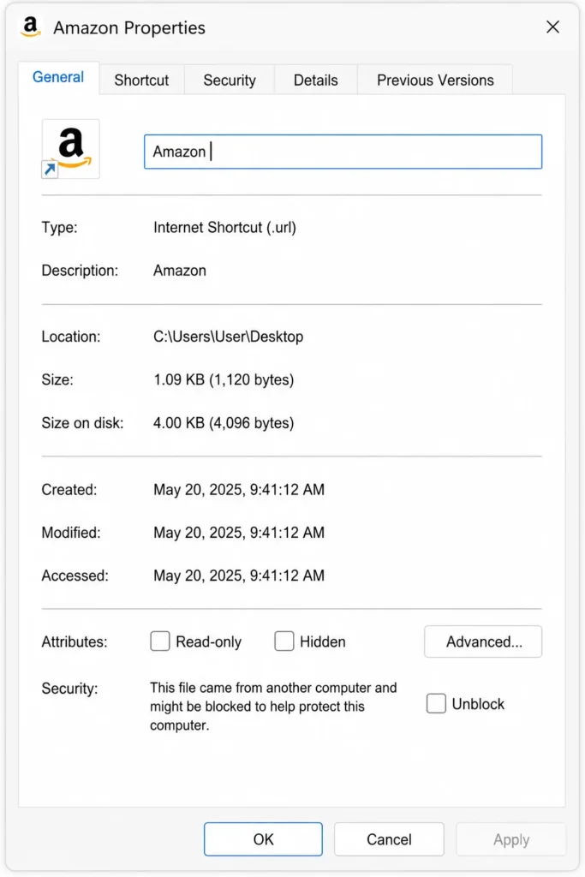This screenshot has width=585, height=877.
Task: Click the Cancel button
Action: click(389, 839)
